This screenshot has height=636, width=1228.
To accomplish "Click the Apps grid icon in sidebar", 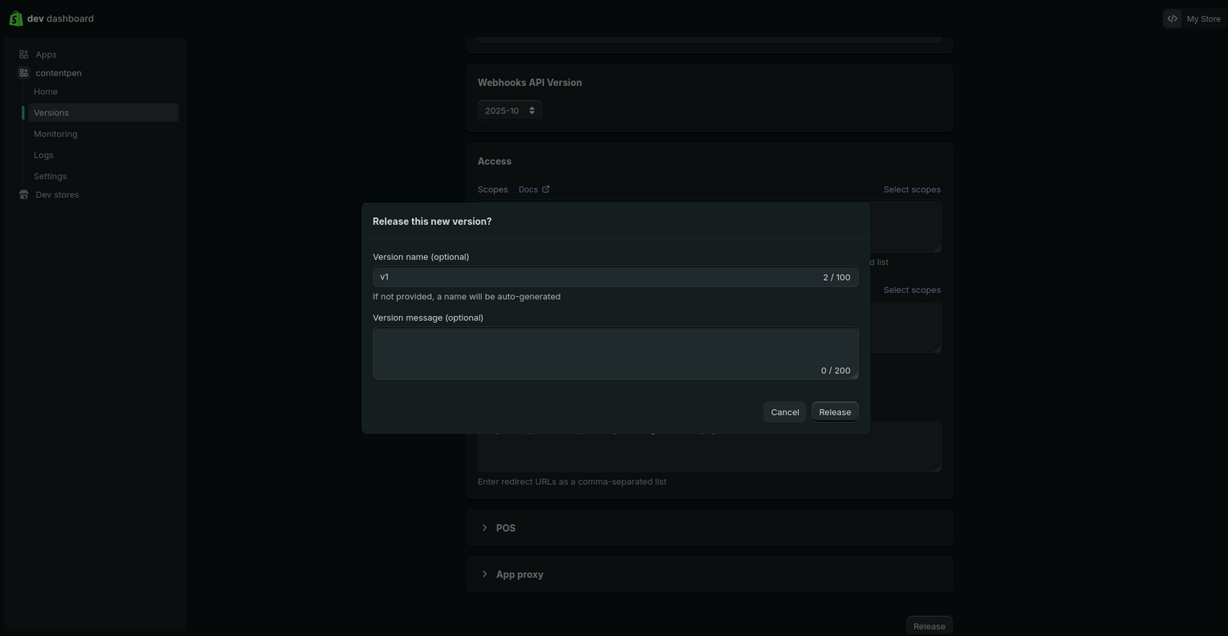I will [x=24, y=54].
